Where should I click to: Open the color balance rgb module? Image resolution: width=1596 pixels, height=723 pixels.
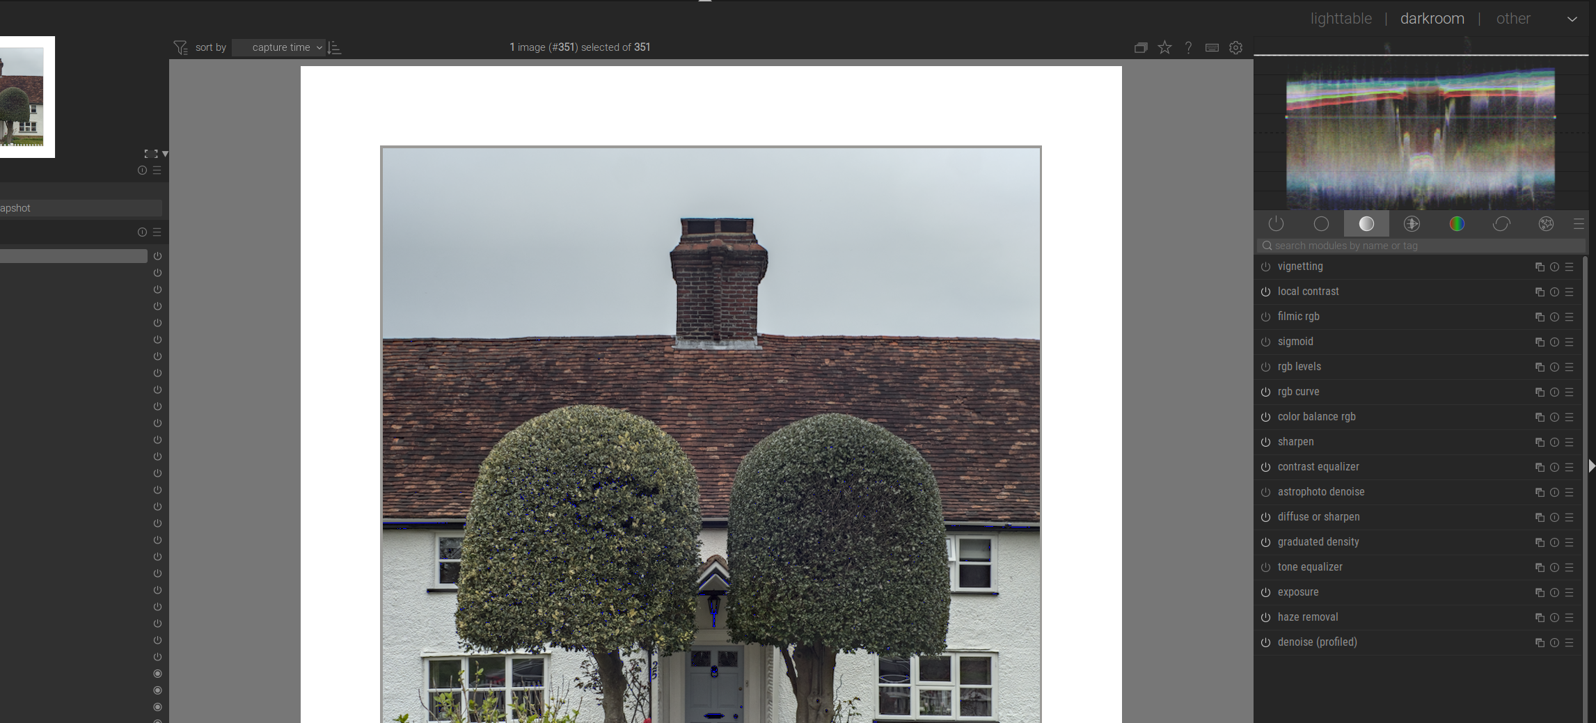[x=1316, y=417]
